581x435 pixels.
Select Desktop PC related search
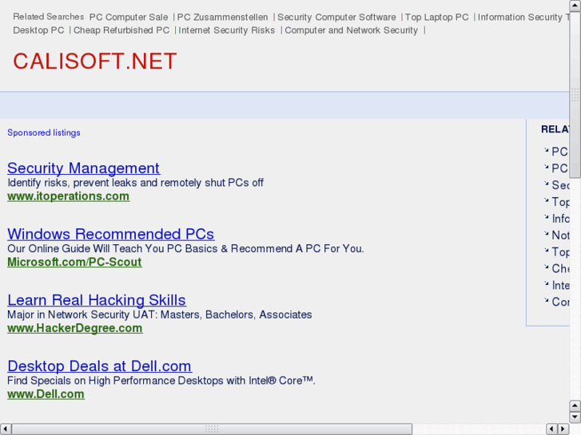coord(38,30)
